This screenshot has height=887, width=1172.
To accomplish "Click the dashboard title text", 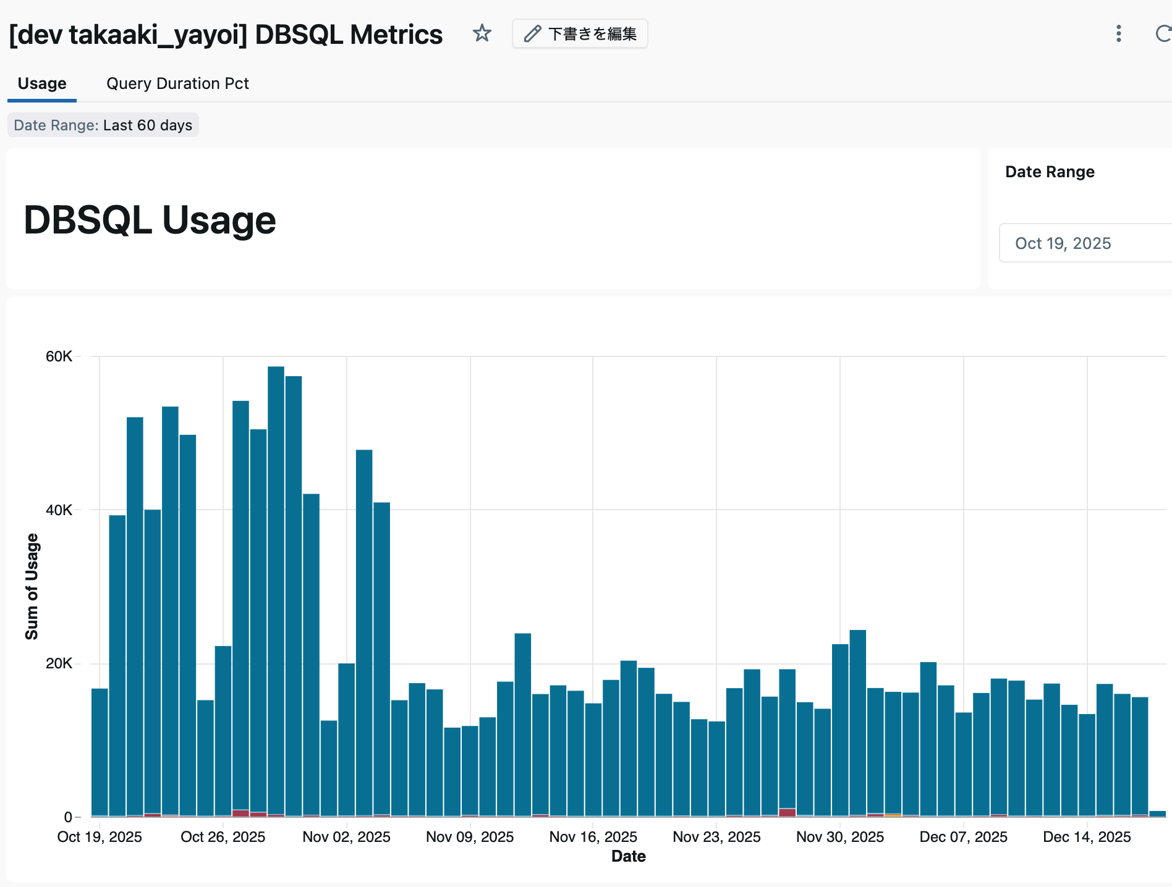I will (226, 34).
